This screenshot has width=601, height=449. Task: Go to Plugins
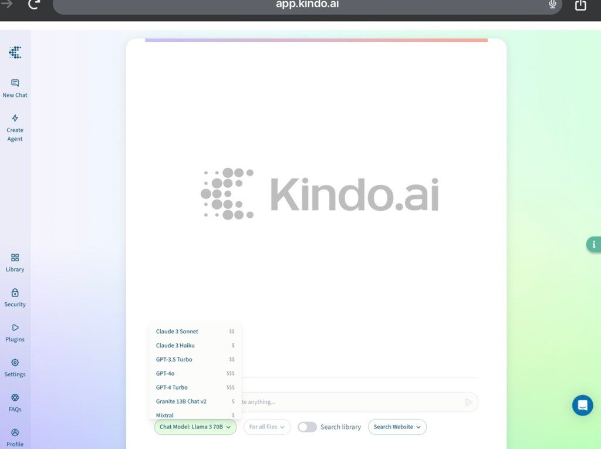(15, 333)
